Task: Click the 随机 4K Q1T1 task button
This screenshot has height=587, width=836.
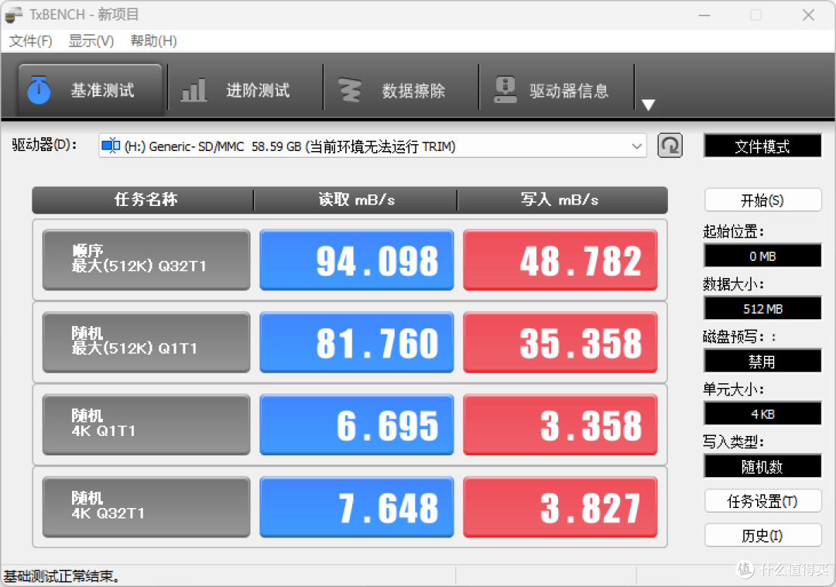Action: (146, 424)
